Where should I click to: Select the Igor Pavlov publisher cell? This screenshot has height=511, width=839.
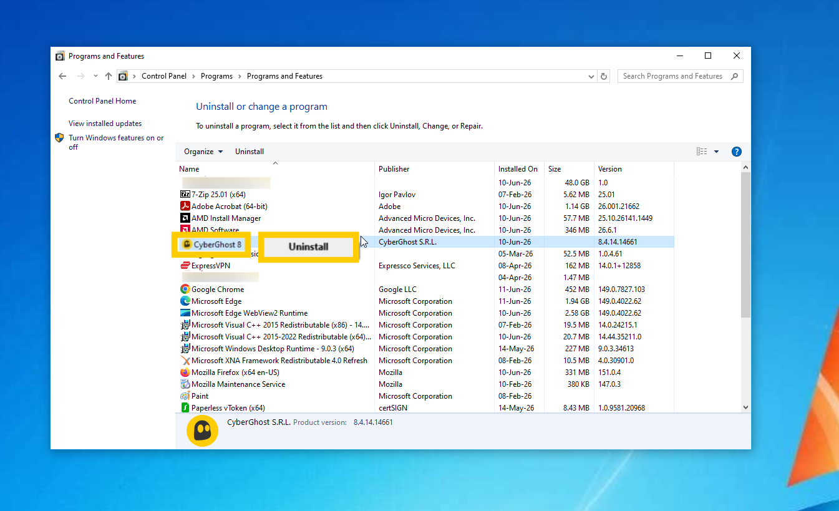397,195
